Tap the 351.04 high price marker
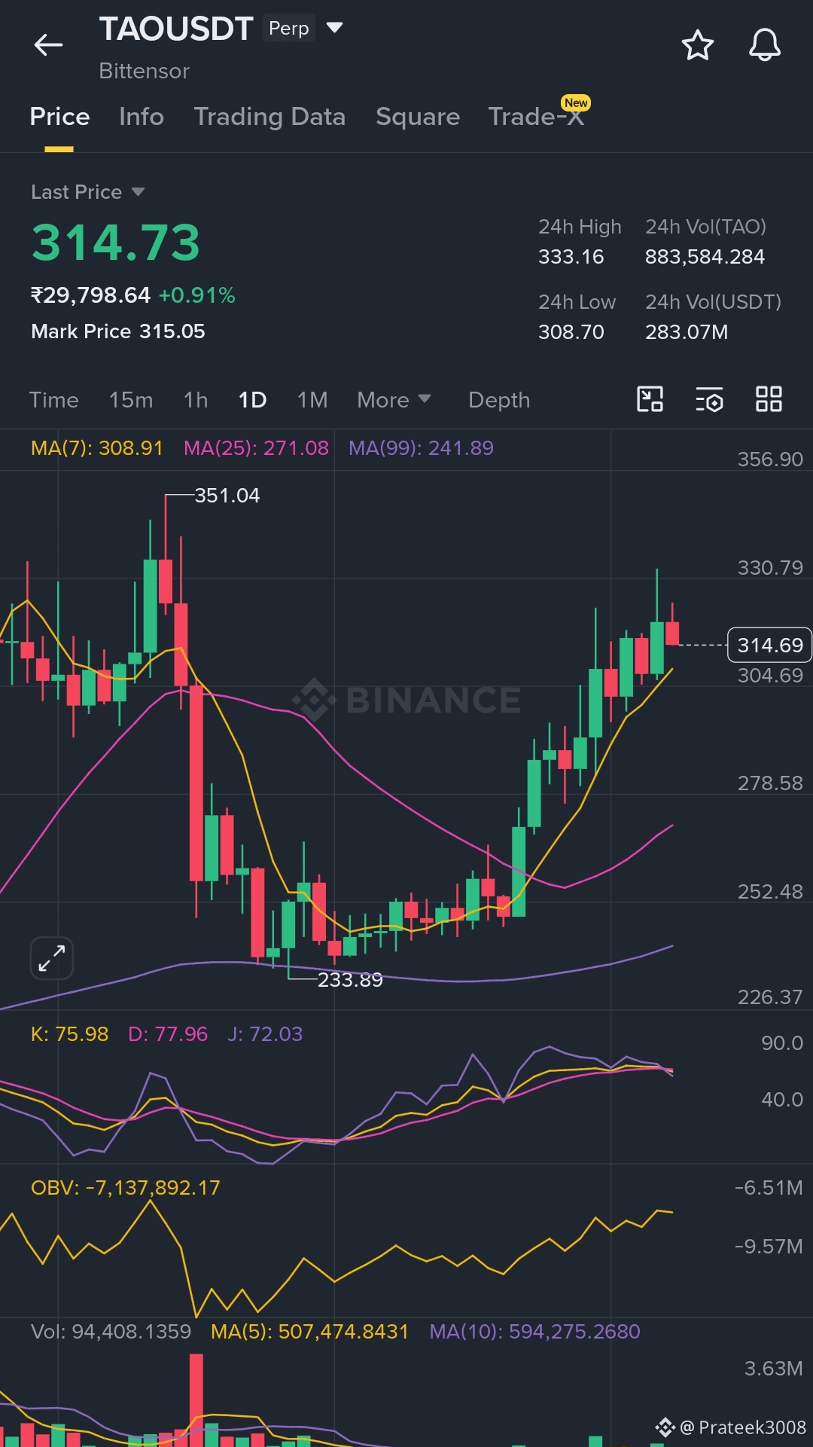Viewport: 813px width, 1447px height. [227, 496]
